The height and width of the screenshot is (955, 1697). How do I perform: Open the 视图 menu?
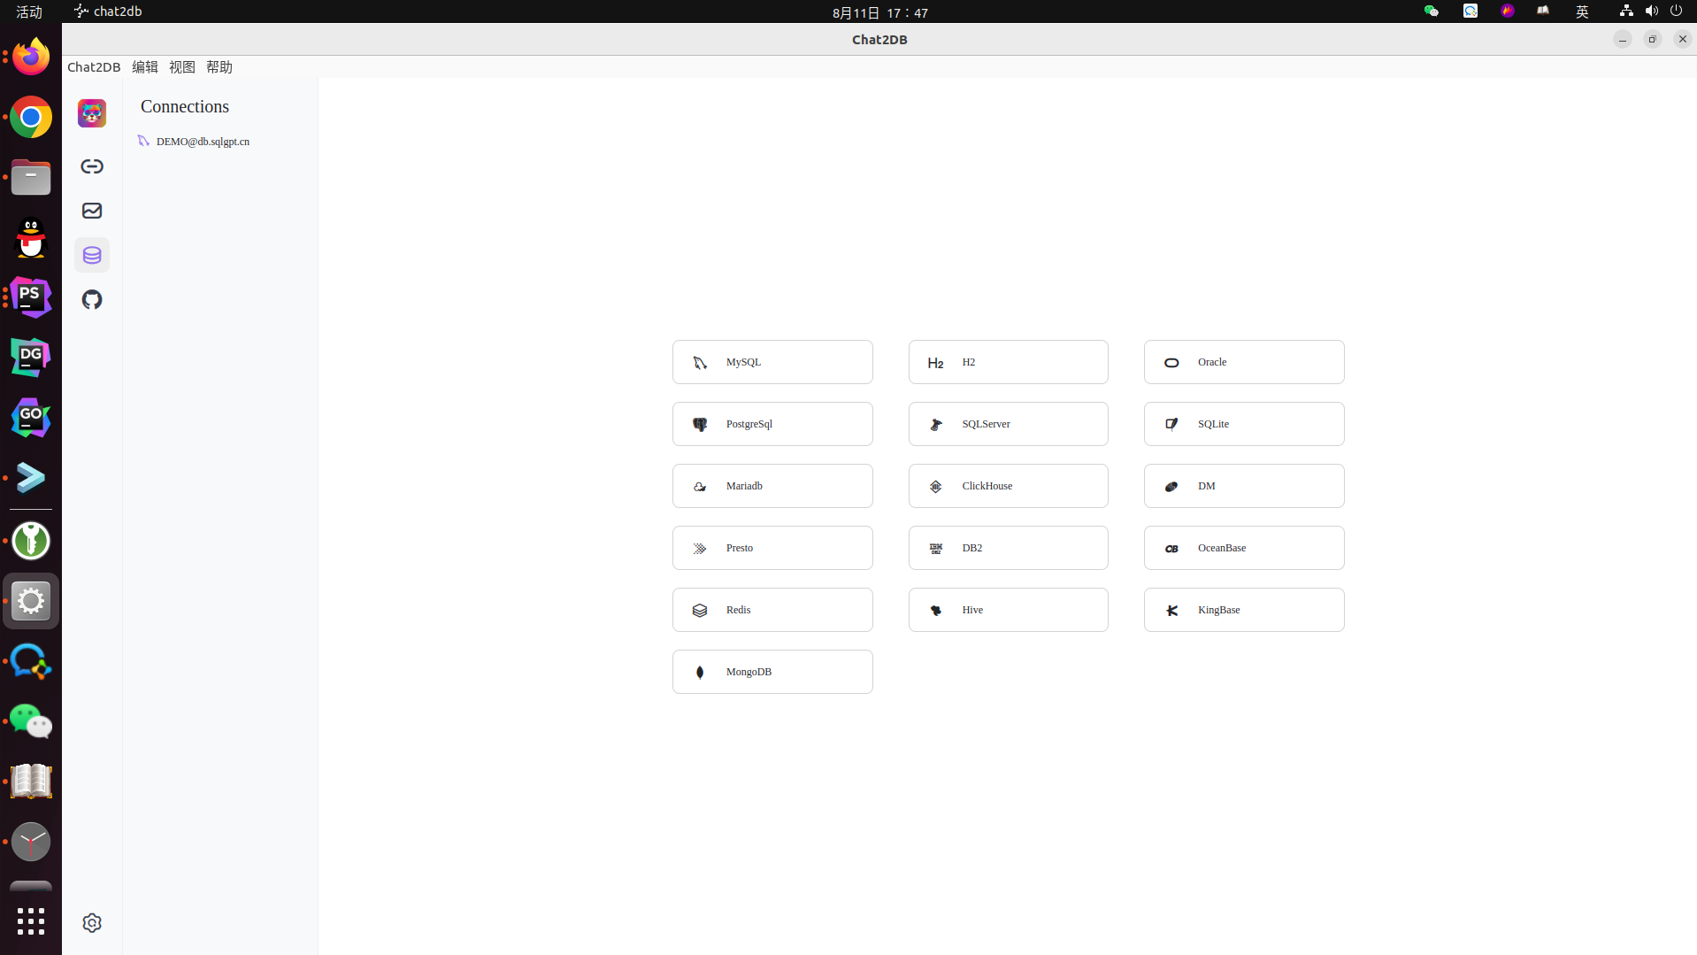point(181,66)
